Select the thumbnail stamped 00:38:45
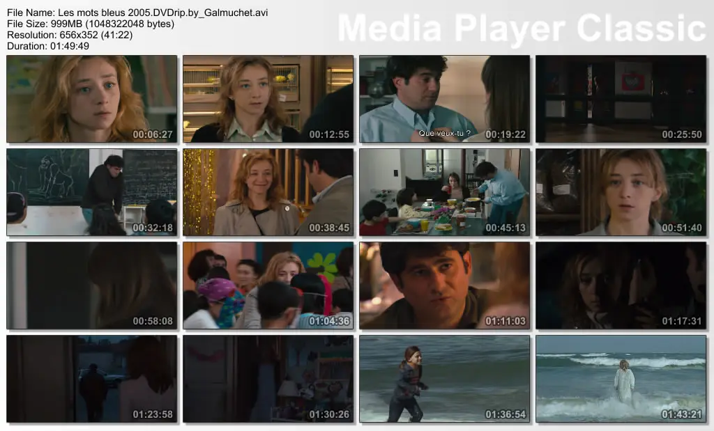714x431 pixels. [268, 192]
